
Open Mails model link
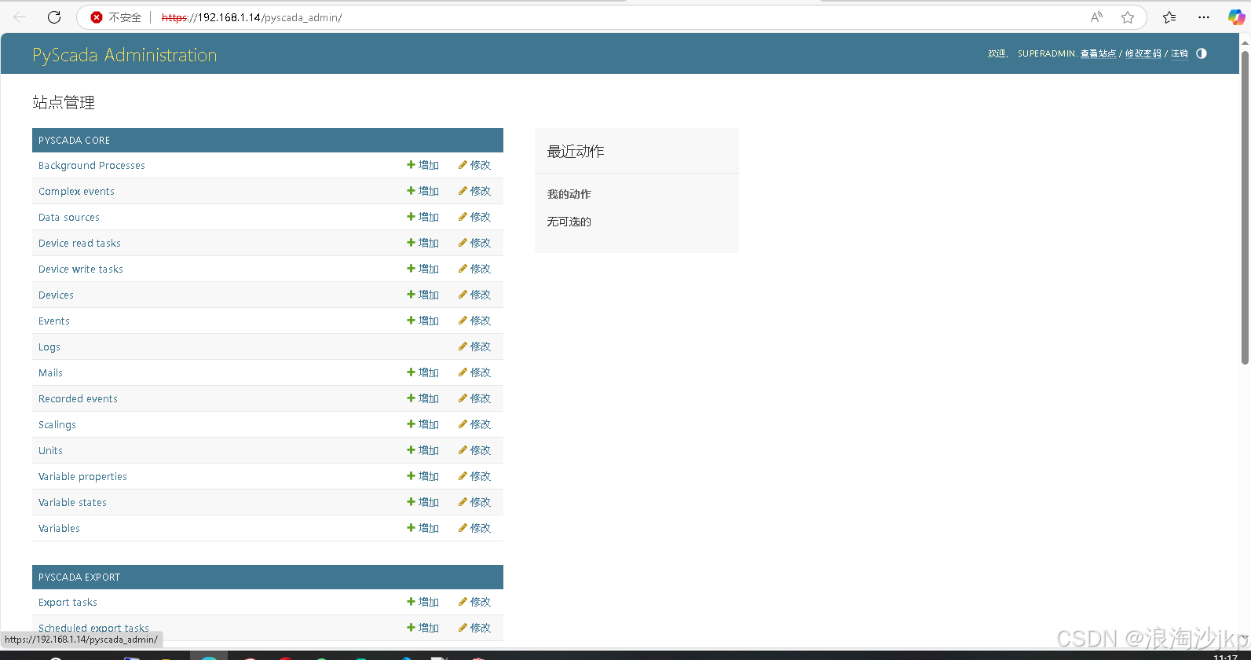point(50,372)
